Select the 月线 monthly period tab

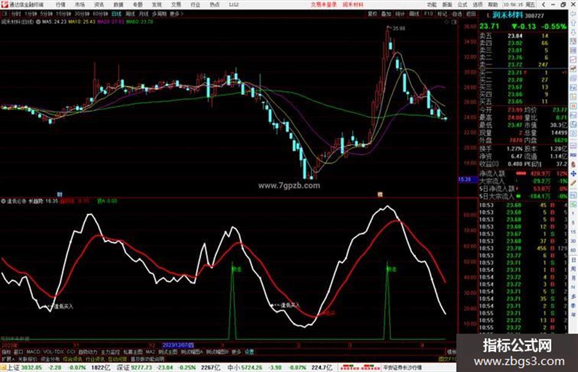pos(144,13)
